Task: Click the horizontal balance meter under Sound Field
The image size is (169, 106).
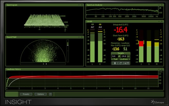Action: [43, 64]
